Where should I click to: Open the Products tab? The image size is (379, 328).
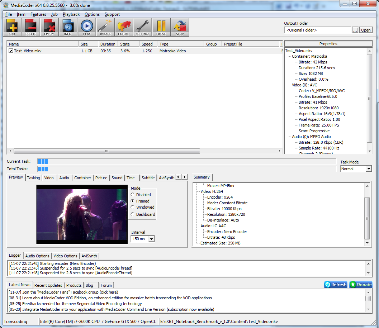pyautogui.click(x=74, y=285)
